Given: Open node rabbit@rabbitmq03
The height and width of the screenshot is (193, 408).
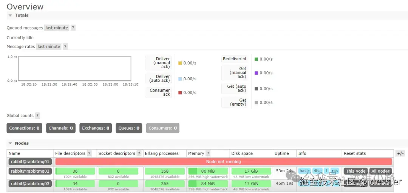Looking at the screenshot, I should [30, 184].
